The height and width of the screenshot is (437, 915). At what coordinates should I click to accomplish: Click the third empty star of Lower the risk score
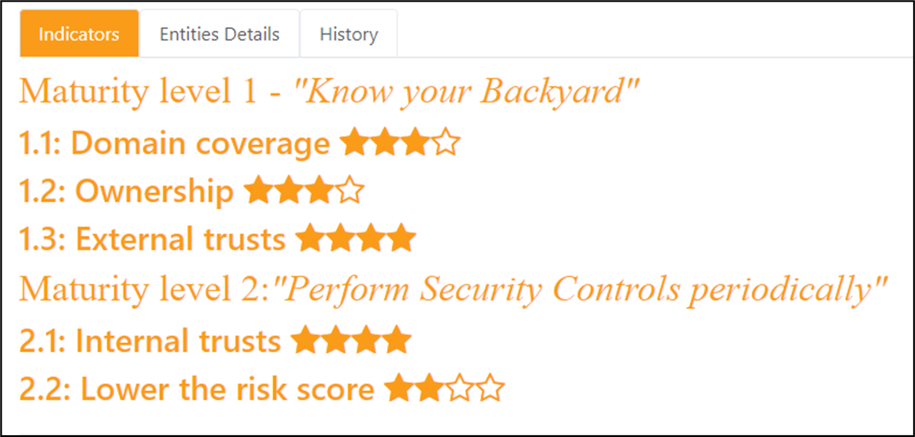coord(460,388)
